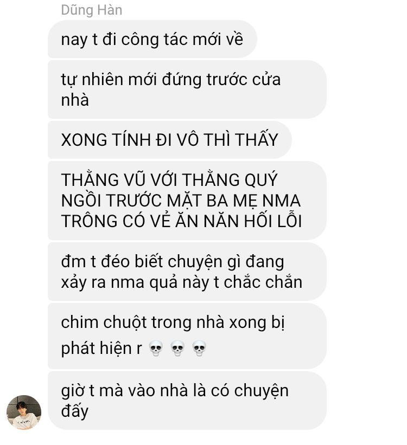The width and height of the screenshot is (407, 445).
Task: Click the message 'XONG TÍNH ĐI VÔ THÌ THẤY'
Action: point(169,140)
